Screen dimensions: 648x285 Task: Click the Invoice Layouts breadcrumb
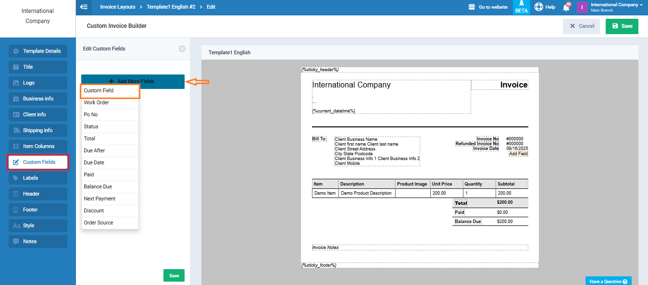[x=118, y=7]
